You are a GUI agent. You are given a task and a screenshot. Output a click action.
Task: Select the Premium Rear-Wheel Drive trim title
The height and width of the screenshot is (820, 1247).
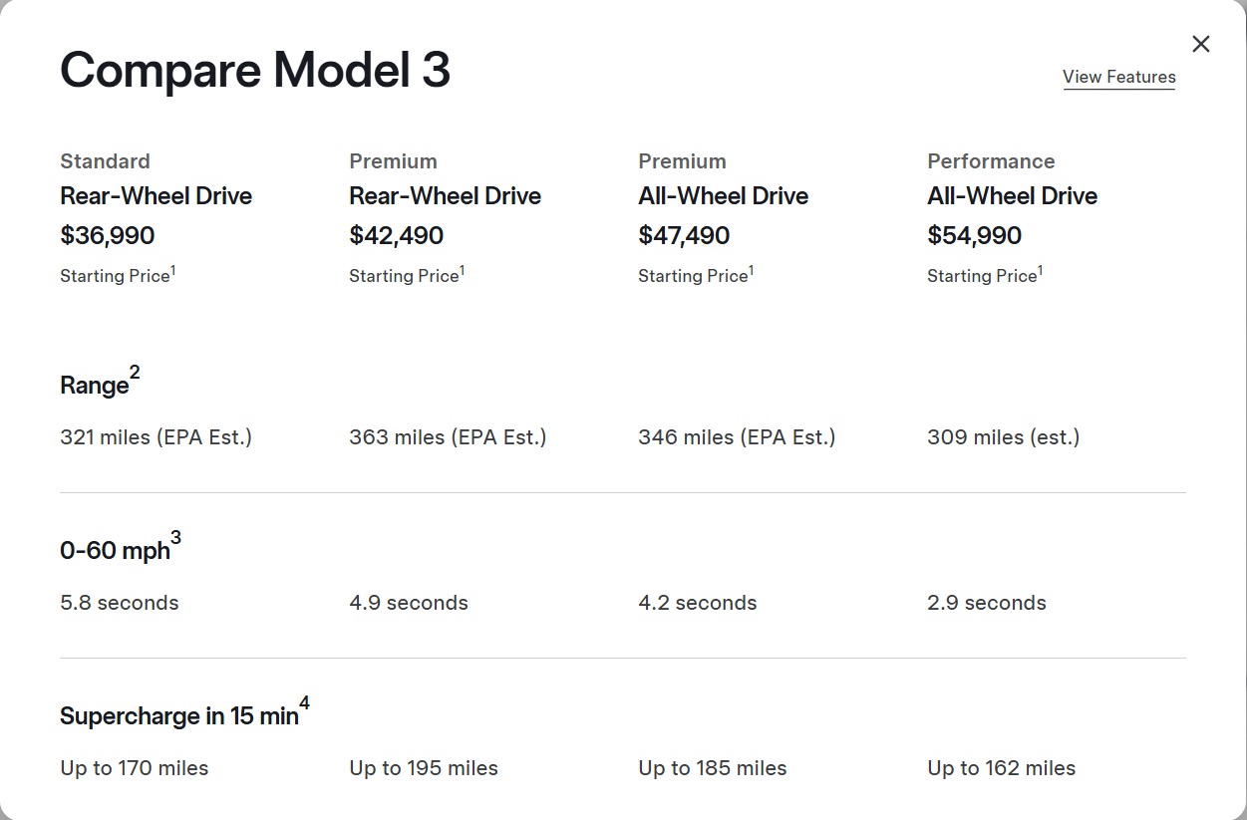coord(445,195)
